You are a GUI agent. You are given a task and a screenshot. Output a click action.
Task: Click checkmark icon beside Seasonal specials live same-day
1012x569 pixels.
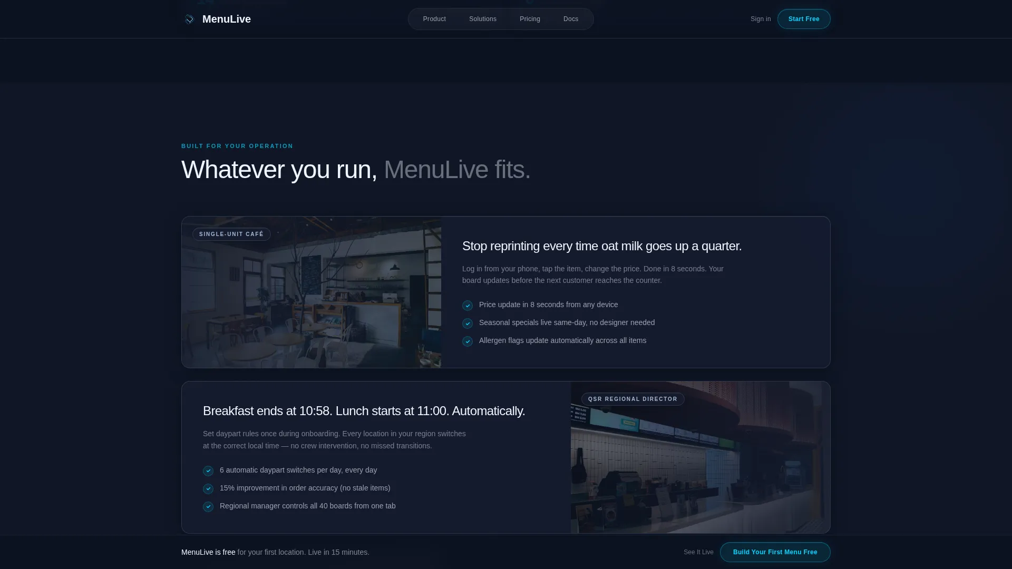click(468, 323)
